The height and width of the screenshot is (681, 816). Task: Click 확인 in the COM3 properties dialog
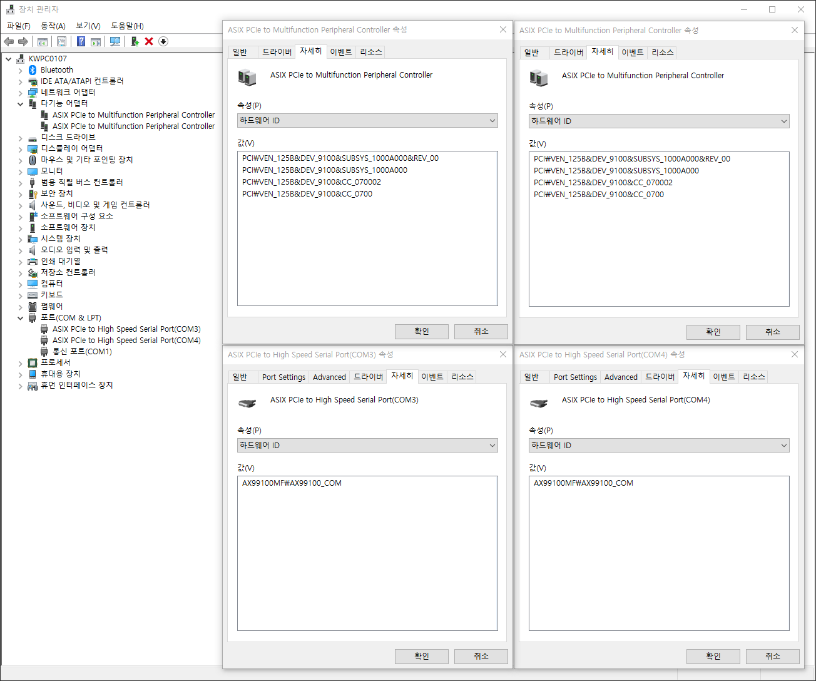click(x=422, y=656)
